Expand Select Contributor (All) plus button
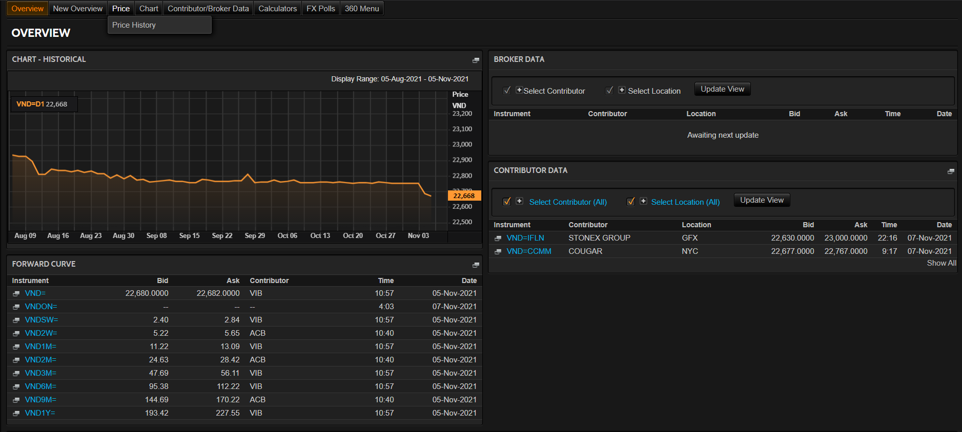The width and height of the screenshot is (962, 432). click(x=519, y=201)
